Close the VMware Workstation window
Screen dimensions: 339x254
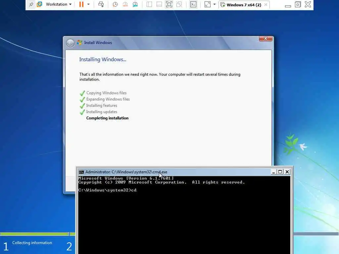click(308, 4)
